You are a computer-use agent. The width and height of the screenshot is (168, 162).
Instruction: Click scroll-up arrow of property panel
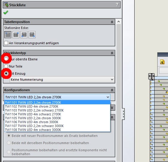(x=118, y=22)
